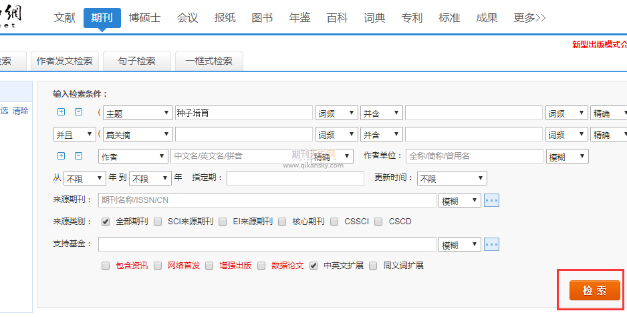Viewport: 627px width, 317px height.
Task: Open the 句子检索 search tab
Action: (x=136, y=61)
